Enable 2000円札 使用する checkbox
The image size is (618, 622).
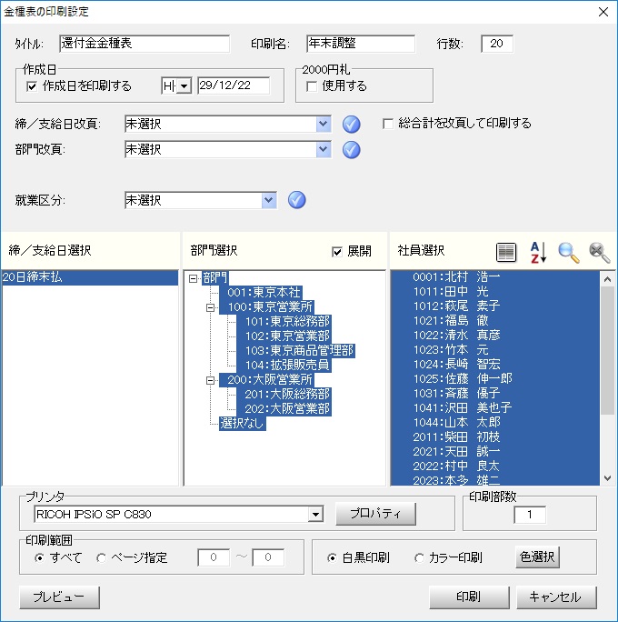pos(312,86)
